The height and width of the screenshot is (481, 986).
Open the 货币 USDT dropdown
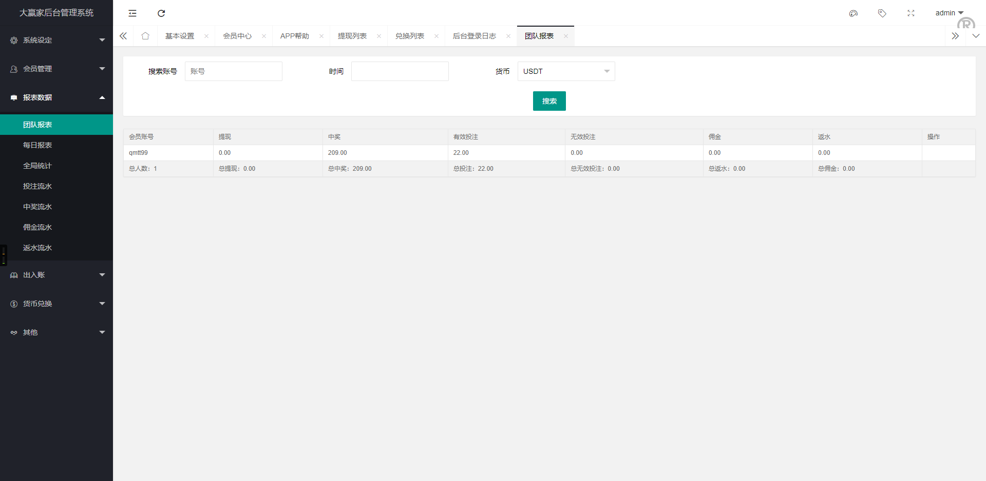tap(566, 71)
